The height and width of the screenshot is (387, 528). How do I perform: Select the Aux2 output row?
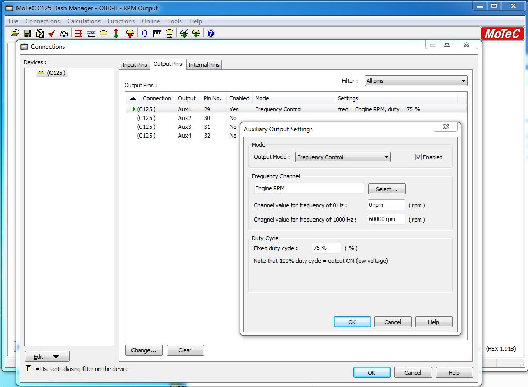(x=296, y=118)
